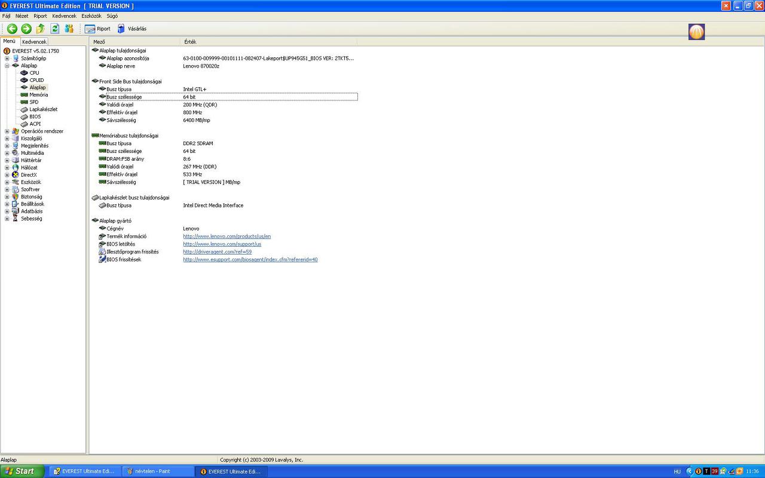Open the Memória node in the tree
765x478 pixels.
pos(39,95)
